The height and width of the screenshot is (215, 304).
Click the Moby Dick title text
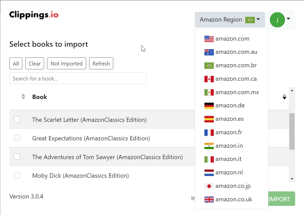tap(81, 175)
